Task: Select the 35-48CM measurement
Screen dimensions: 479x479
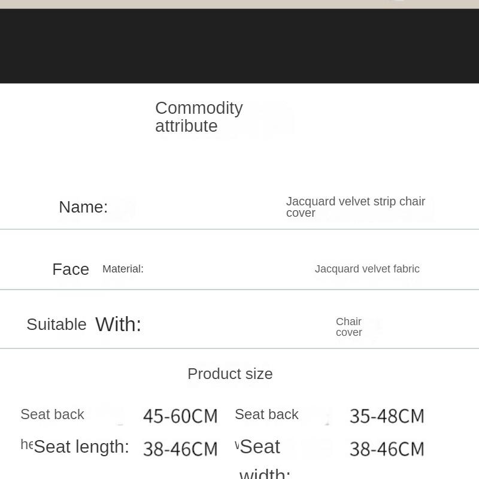Action: 387,416
